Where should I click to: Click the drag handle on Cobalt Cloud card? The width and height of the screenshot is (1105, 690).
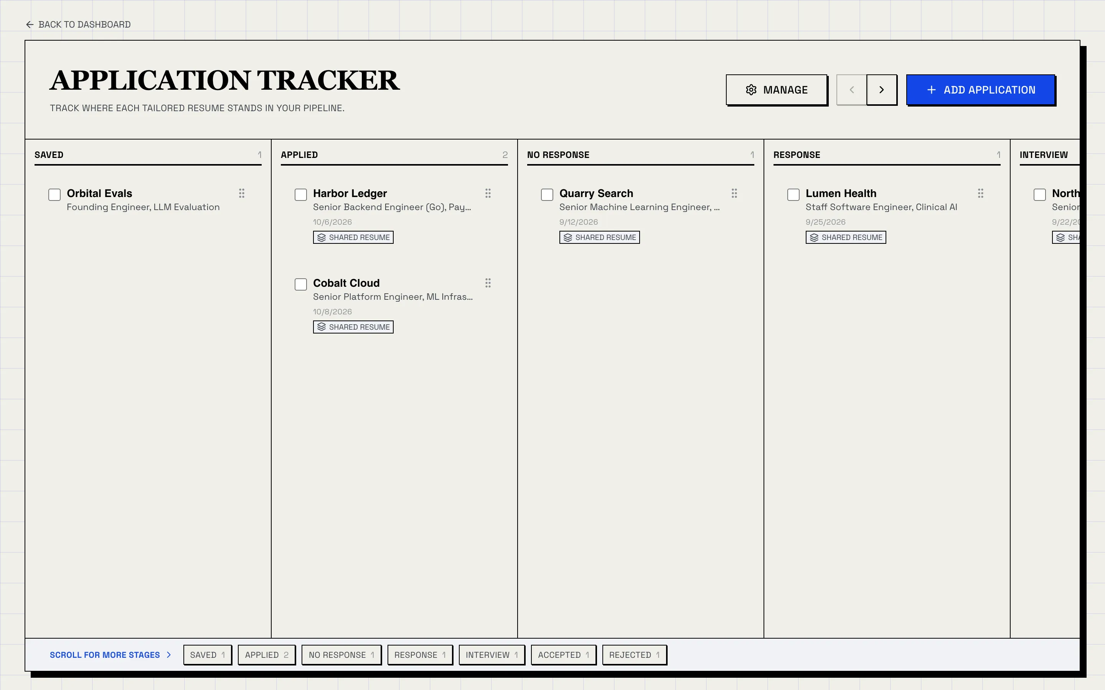[488, 283]
